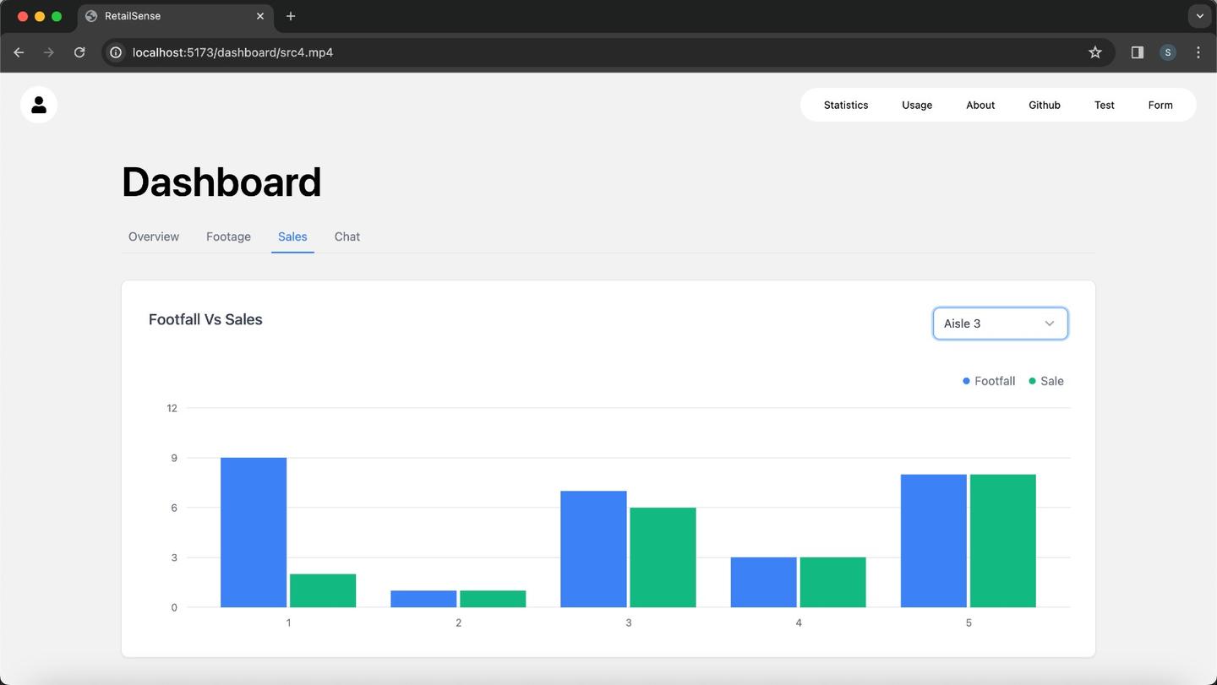Click the blue Footfall bar for 5

click(933, 541)
